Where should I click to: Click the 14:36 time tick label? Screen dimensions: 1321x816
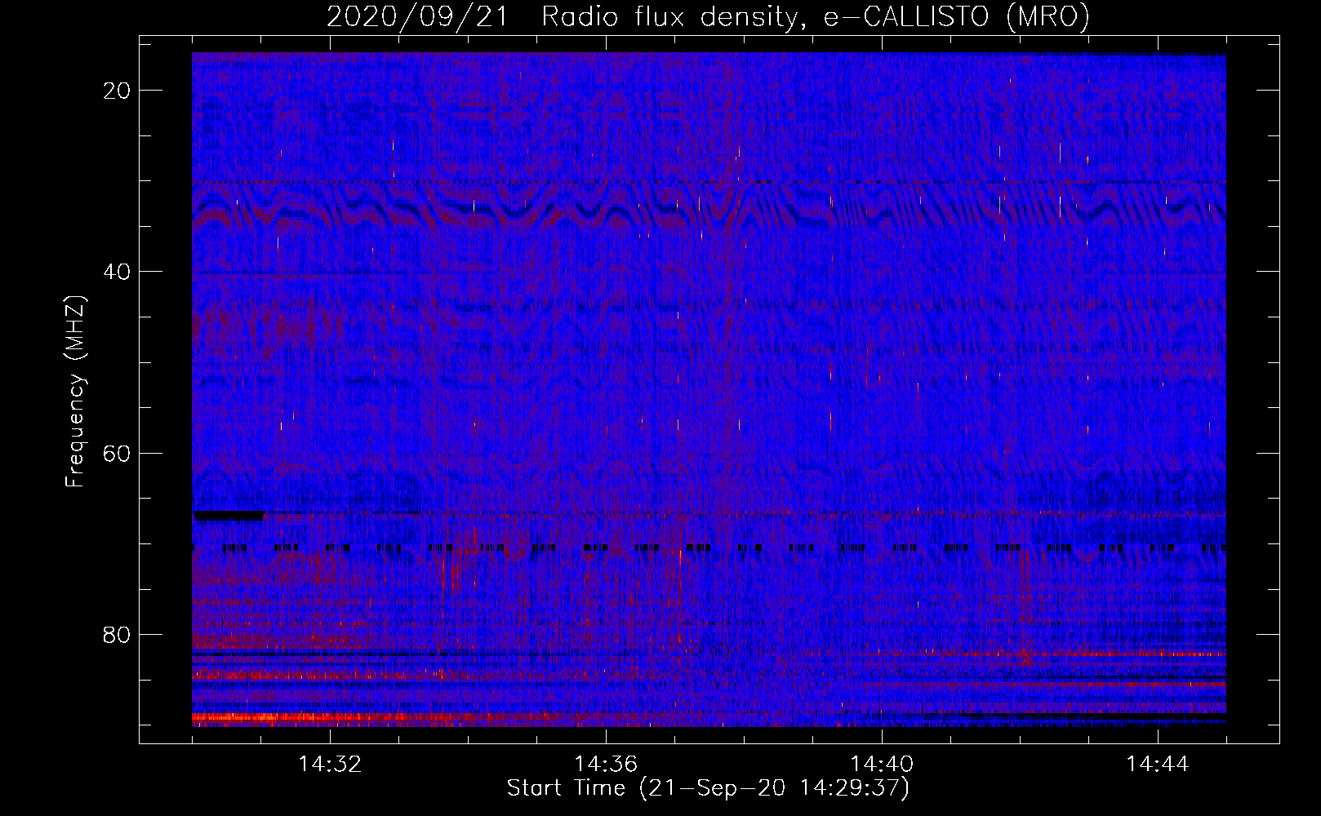point(606,765)
